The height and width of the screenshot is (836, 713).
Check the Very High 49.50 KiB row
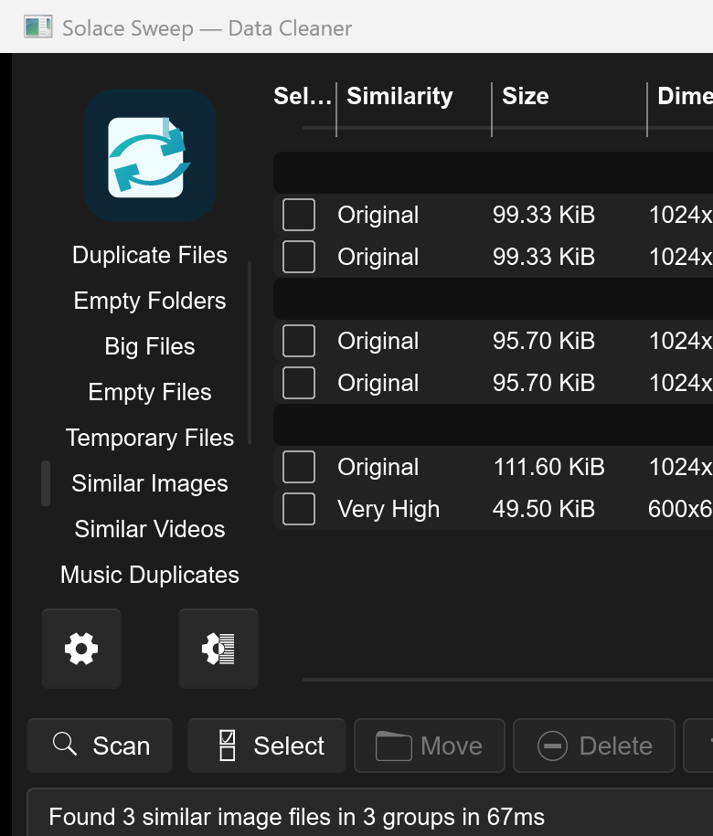[299, 509]
